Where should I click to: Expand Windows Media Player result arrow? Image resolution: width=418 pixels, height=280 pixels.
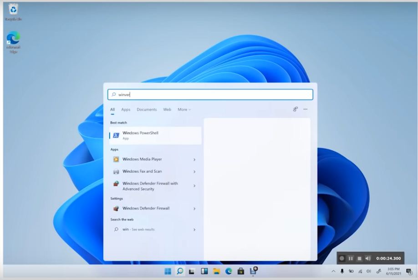194,160
